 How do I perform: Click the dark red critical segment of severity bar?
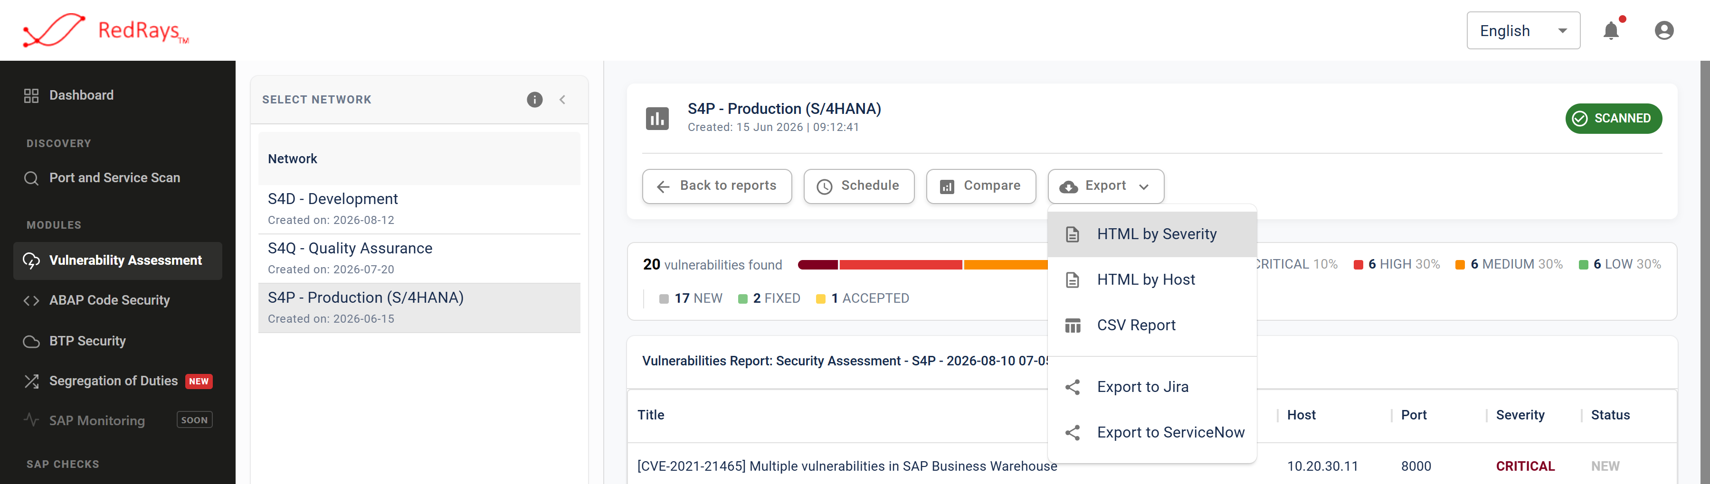click(818, 265)
